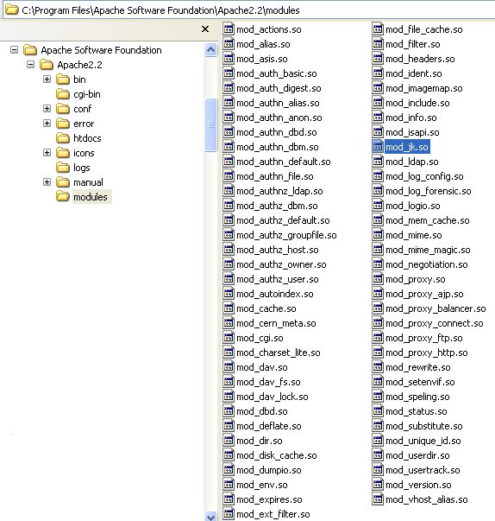This screenshot has width=495, height=521.
Task: Click the logs folder icon in tree
Action: 63,167
